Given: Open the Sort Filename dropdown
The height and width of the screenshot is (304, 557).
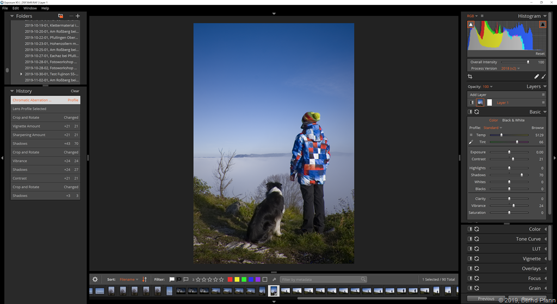Looking at the screenshot, I should [x=129, y=279].
